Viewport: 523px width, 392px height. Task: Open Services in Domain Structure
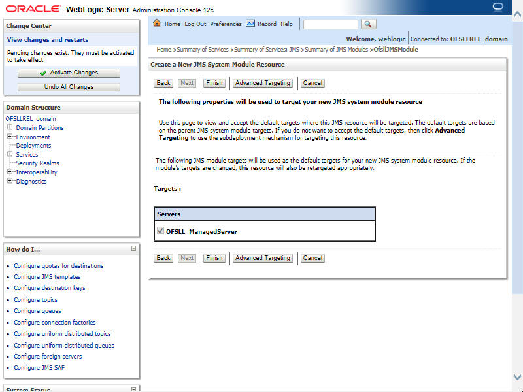point(27,154)
